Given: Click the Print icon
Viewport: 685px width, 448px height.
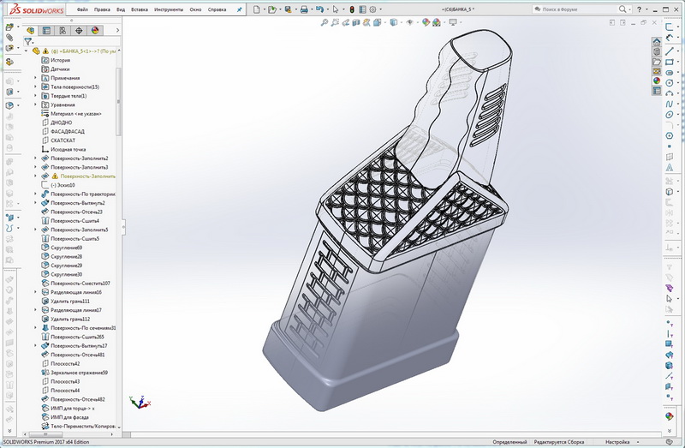Looking at the screenshot, I should [304, 9].
